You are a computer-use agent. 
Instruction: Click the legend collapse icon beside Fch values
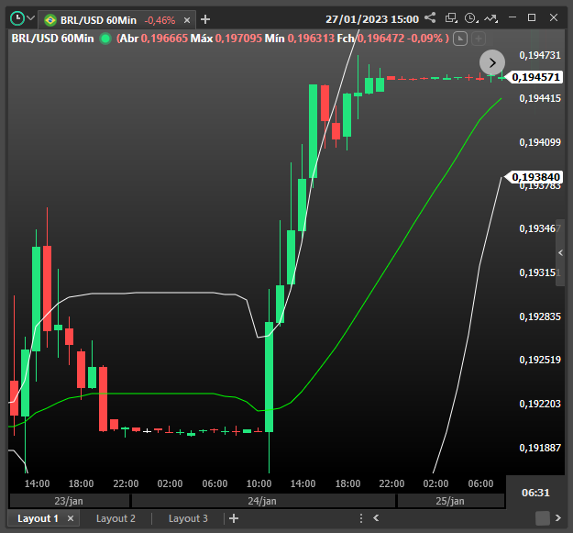[461, 38]
